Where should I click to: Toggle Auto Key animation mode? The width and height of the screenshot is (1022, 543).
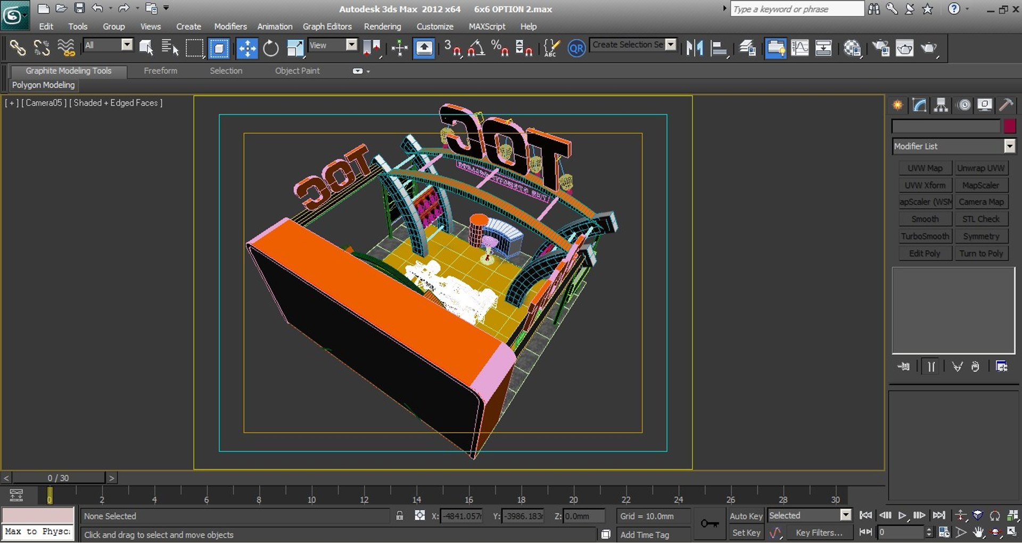746,516
